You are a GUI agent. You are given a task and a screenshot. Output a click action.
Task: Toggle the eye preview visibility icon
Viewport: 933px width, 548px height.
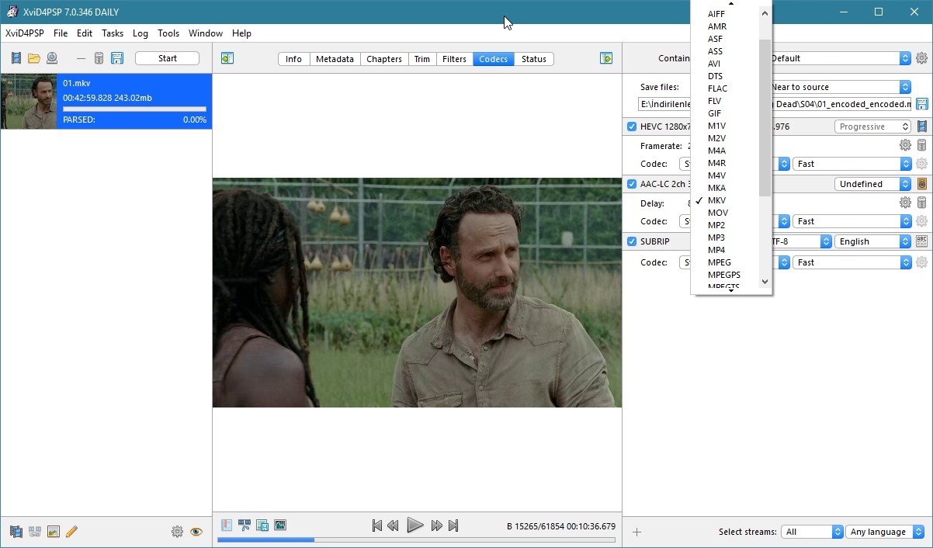coord(196,532)
